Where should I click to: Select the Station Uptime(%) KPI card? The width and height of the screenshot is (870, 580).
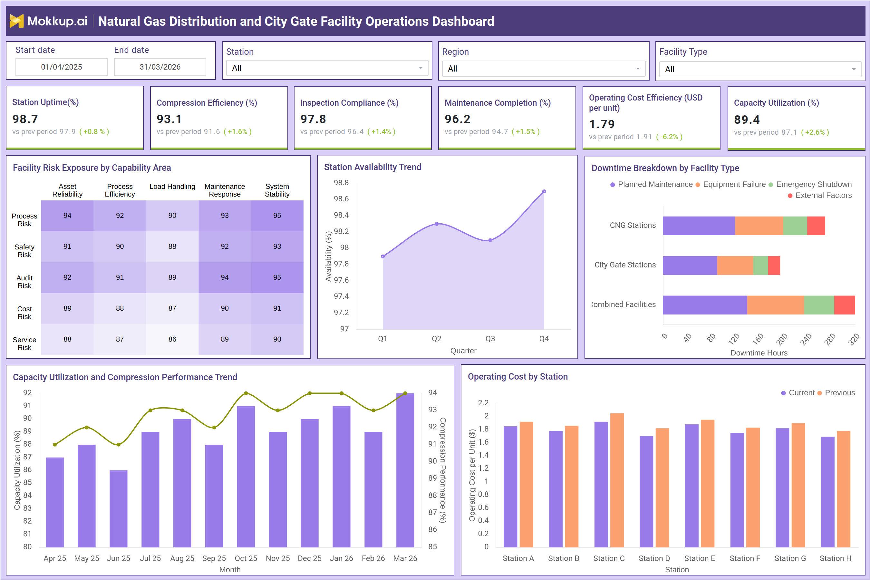[75, 118]
